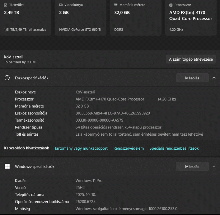Click the memory icon beside Memória mérete
220x215 pixels.
[116, 5]
